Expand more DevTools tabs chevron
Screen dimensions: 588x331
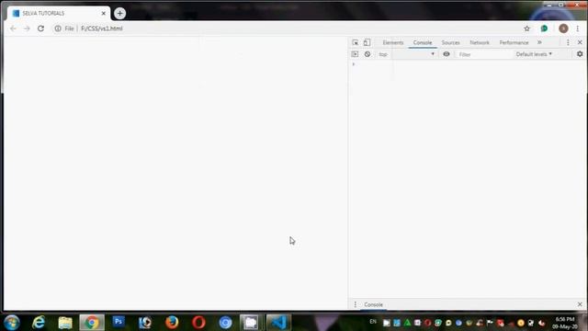click(x=539, y=42)
